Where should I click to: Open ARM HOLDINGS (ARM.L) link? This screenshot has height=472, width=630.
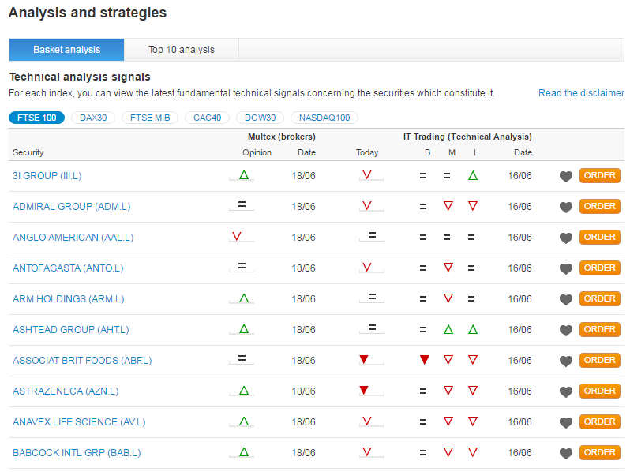[69, 299]
